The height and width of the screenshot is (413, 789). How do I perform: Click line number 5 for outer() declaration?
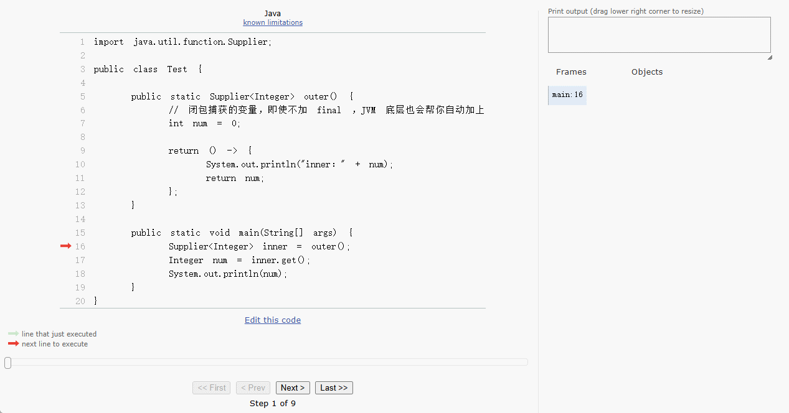pos(82,96)
